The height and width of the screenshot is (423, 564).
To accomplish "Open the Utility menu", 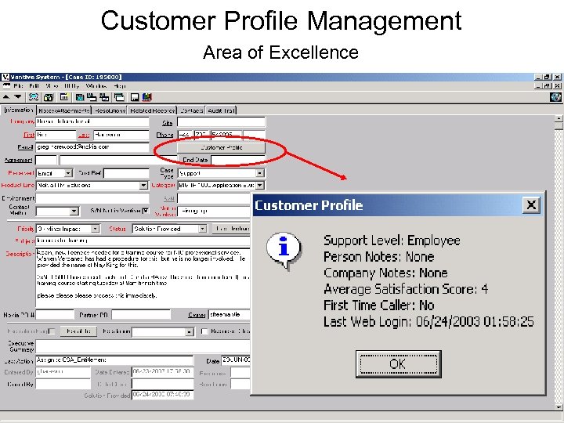I will point(72,86).
